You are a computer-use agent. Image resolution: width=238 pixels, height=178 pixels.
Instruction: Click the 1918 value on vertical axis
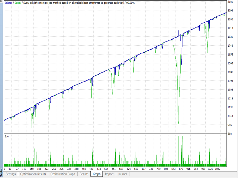tap(230, 28)
